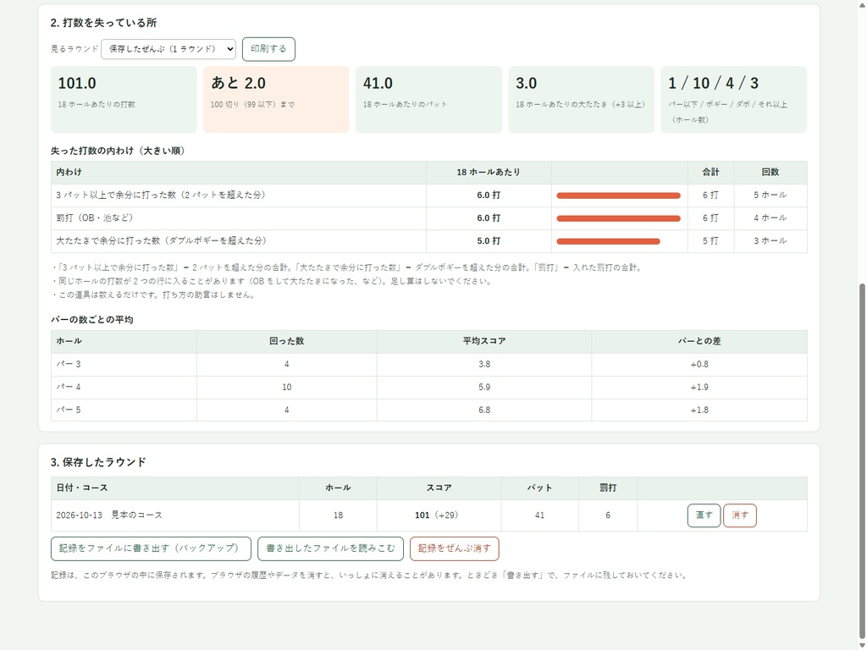Click the 101.0 strokes per 18 holes card
The image size is (867, 650).
pos(124,100)
